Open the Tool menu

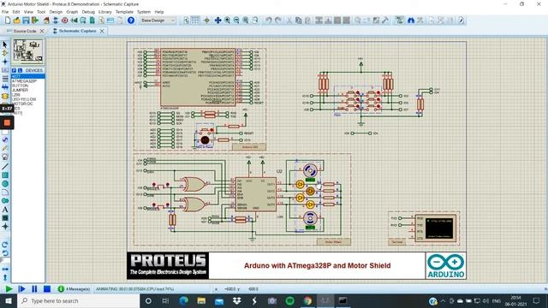click(x=41, y=12)
